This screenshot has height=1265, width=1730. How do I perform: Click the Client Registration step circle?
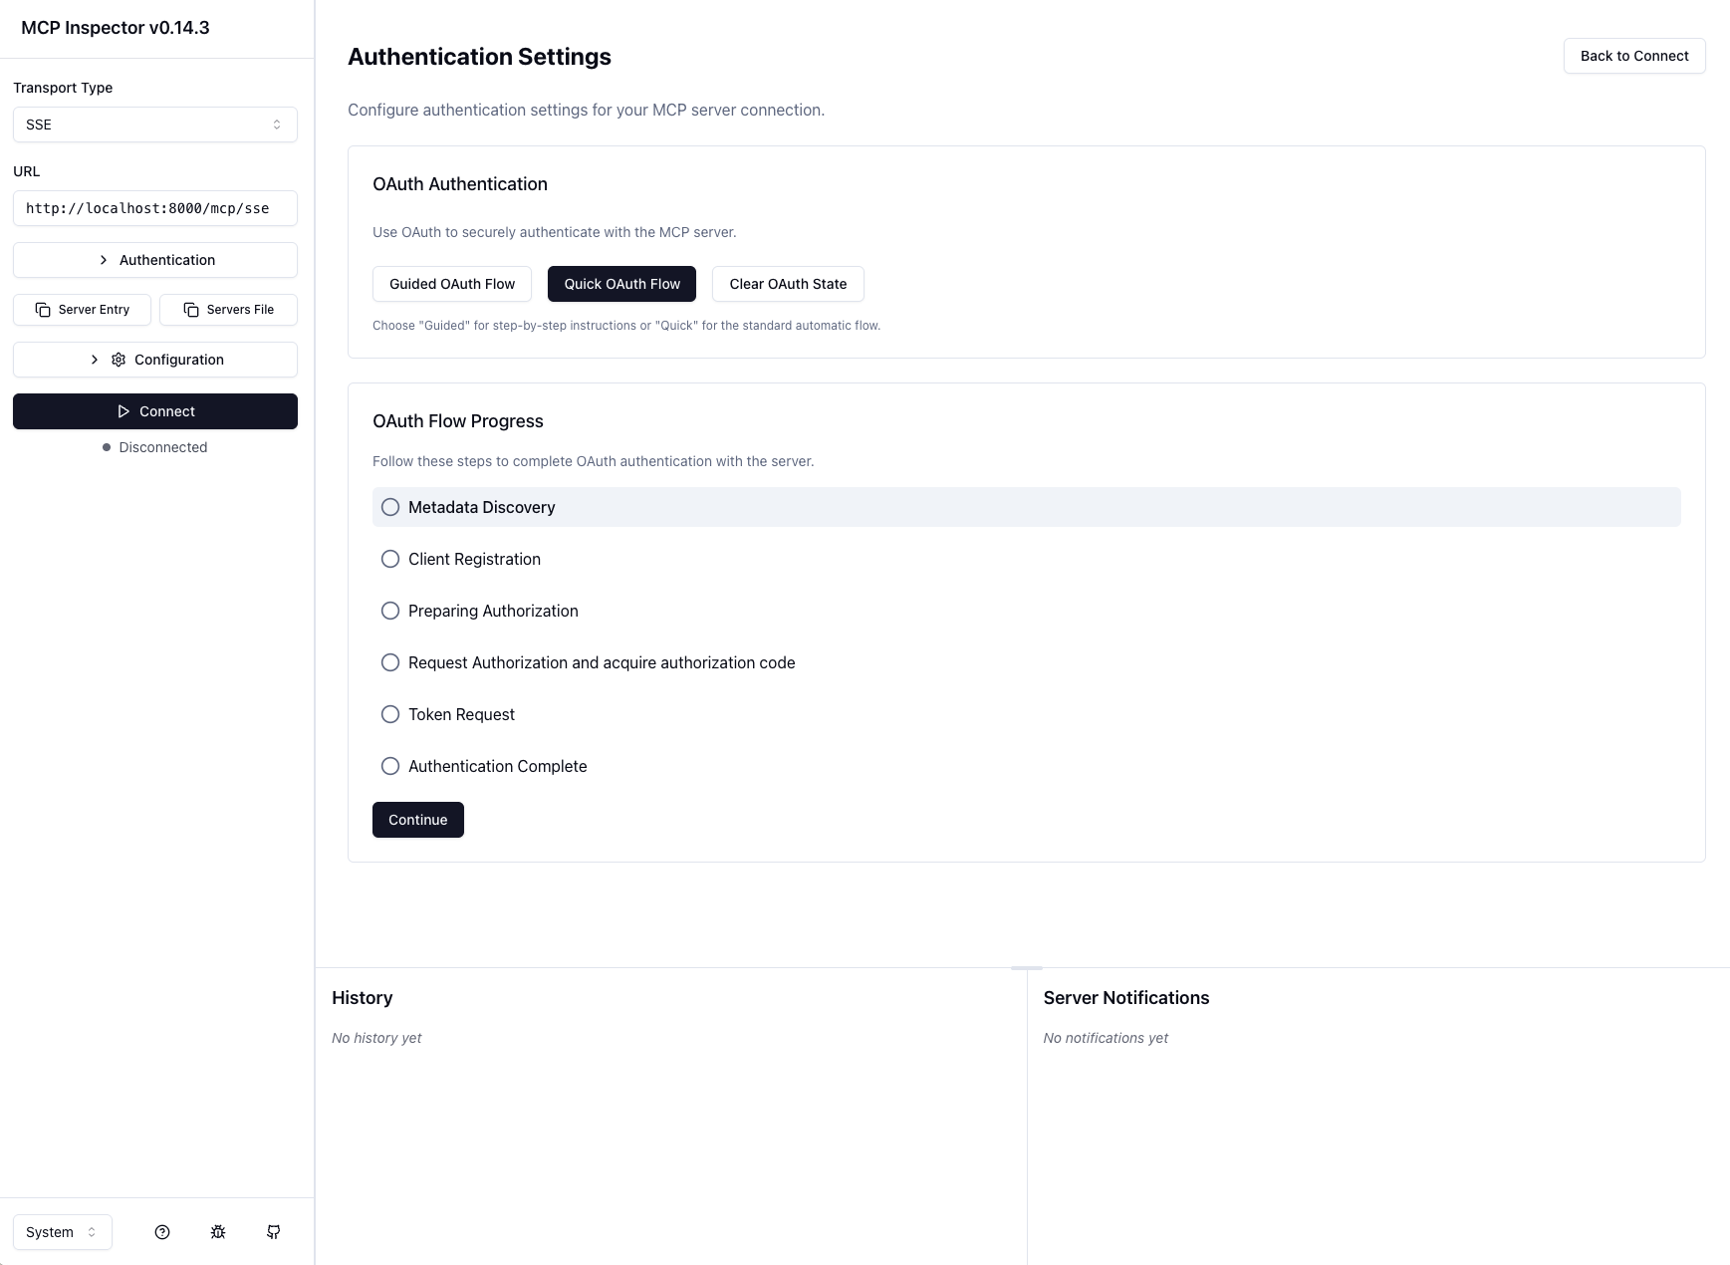(x=390, y=559)
